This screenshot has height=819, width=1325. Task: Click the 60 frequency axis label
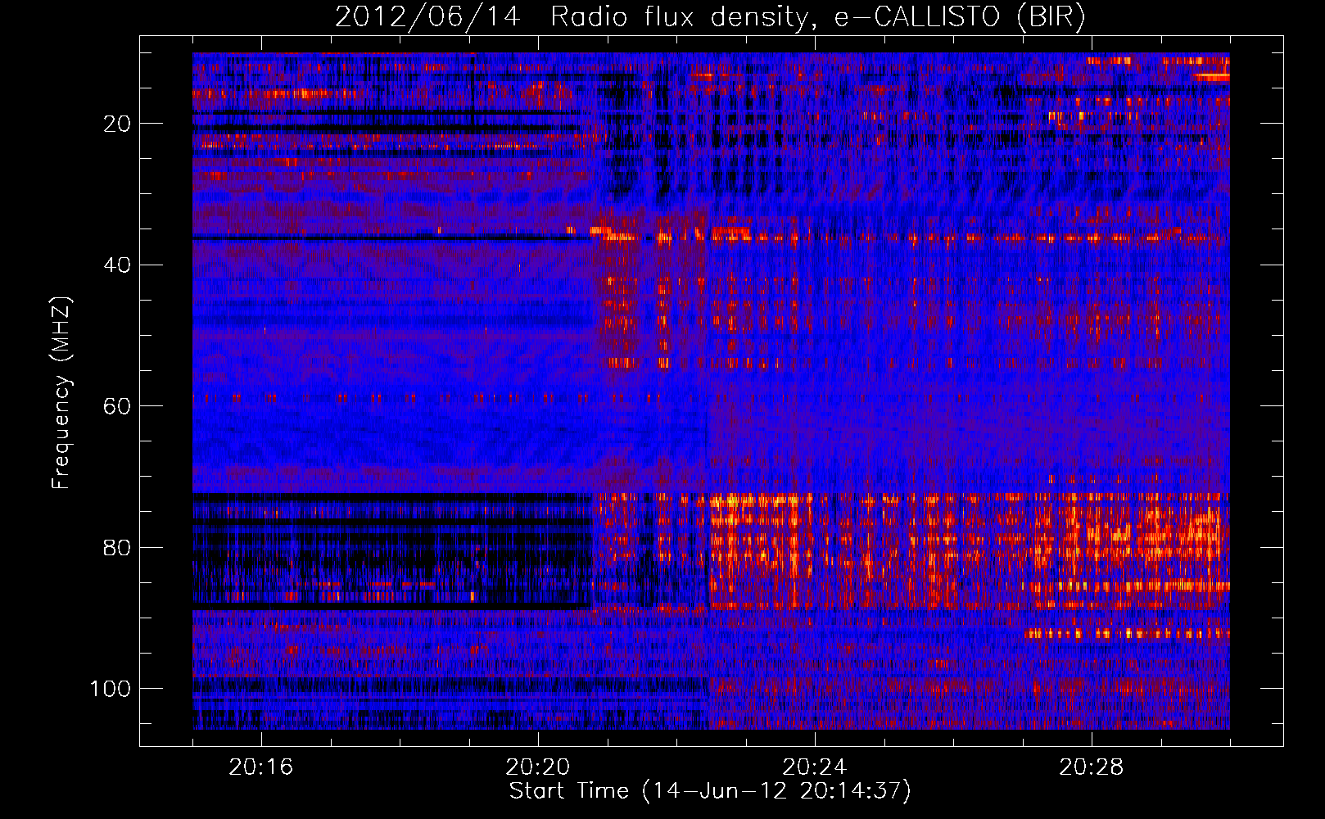pyautogui.click(x=117, y=406)
